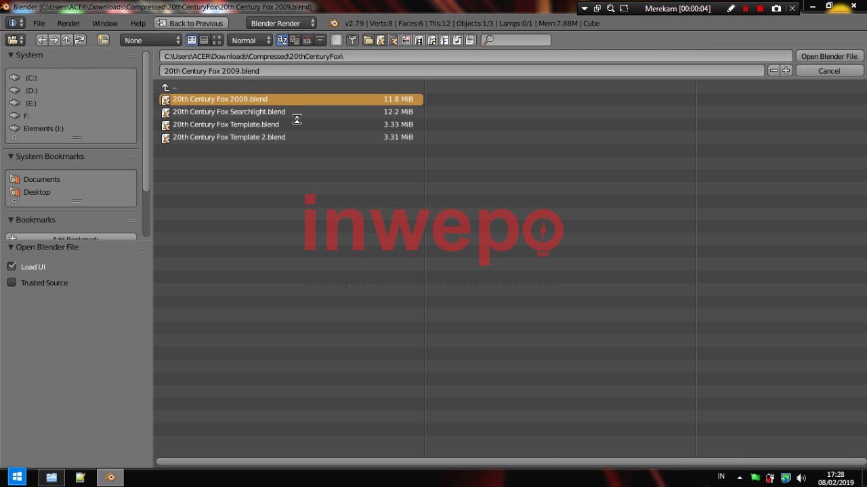Screen dimensions: 867x487
Task: Open the Windows Start menu
Action: [17, 478]
